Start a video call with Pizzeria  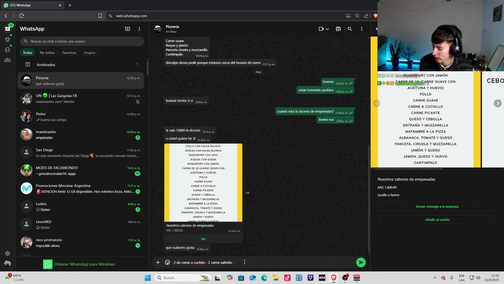[321, 29]
